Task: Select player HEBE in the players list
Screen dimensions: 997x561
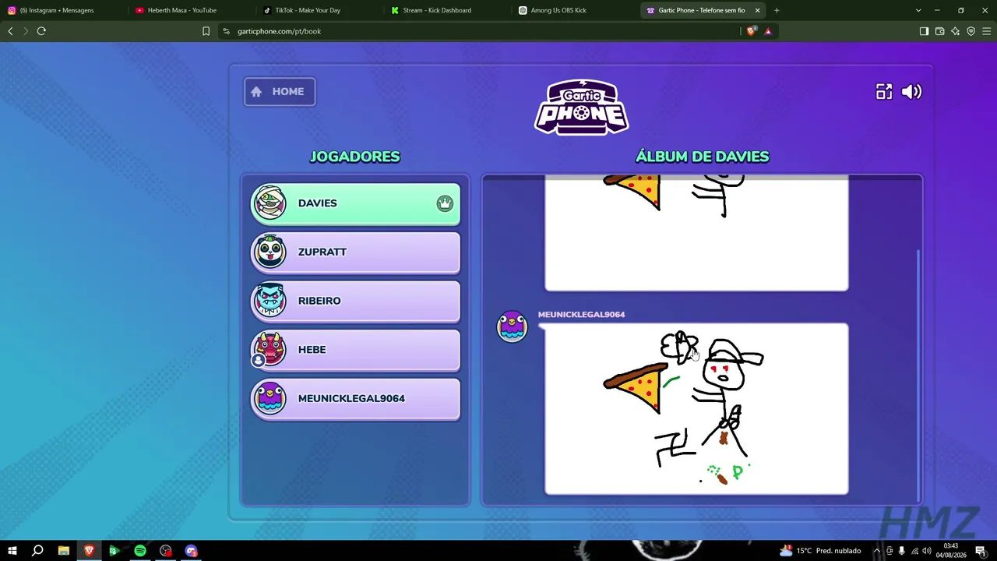Action: tap(355, 350)
